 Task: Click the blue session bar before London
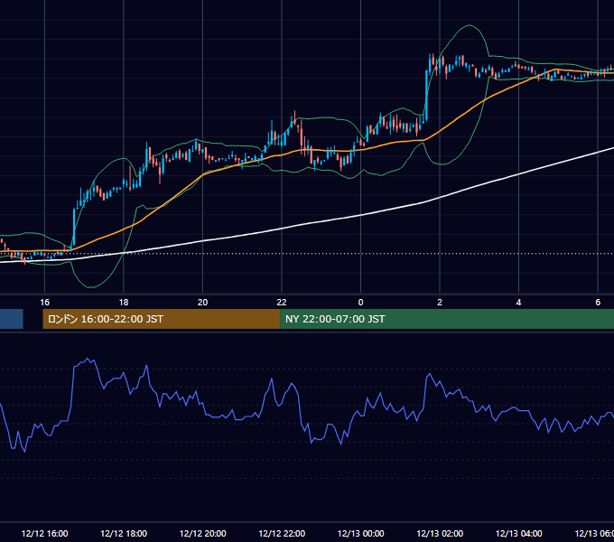tap(12, 319)
